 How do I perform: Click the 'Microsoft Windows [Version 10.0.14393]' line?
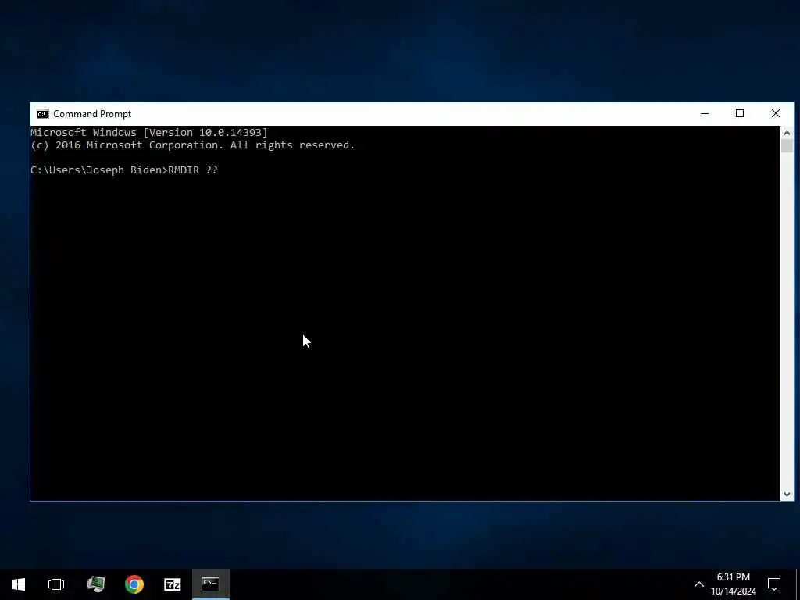tap(149, 133)
